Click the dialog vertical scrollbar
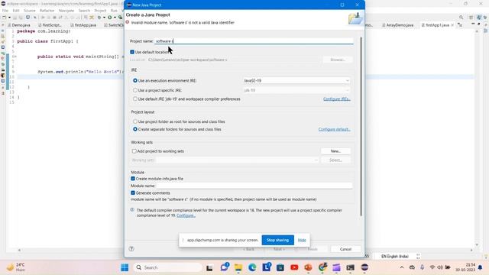Viewport: 489px width, 275px height. [361, 126]
